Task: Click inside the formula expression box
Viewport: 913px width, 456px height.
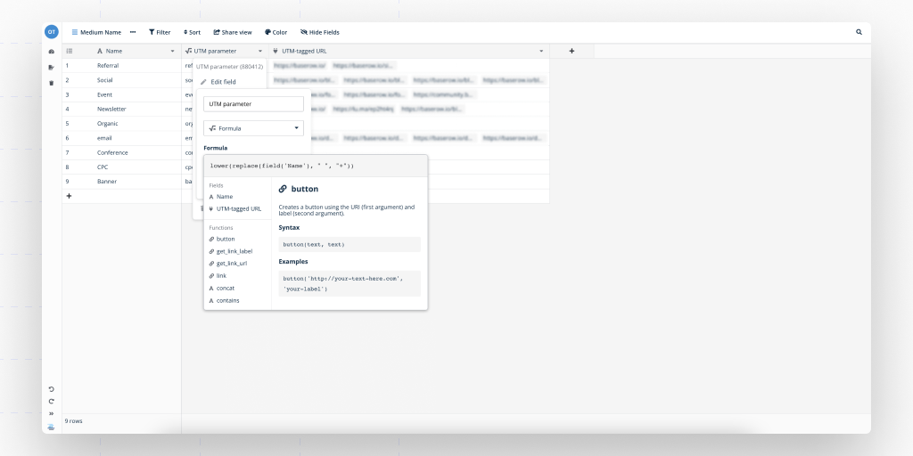Action: [x=316, y=166]
